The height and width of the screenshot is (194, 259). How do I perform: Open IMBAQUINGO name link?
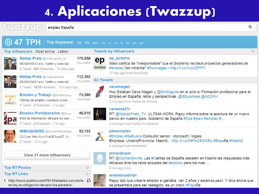click(32, 131)
